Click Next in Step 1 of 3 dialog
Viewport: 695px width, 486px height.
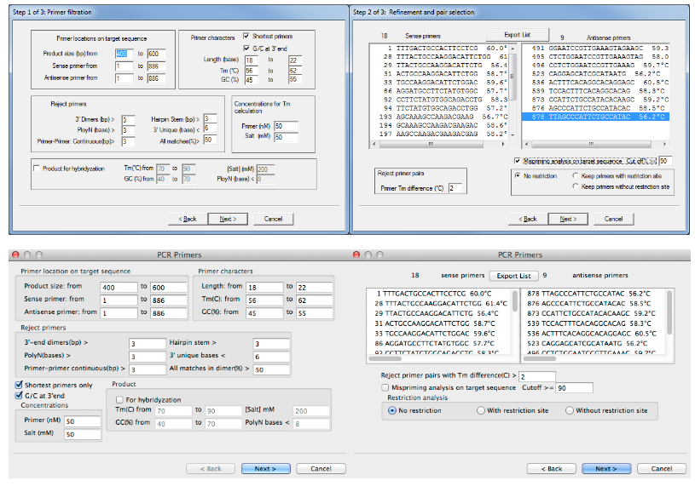click(x=228, y=219)
